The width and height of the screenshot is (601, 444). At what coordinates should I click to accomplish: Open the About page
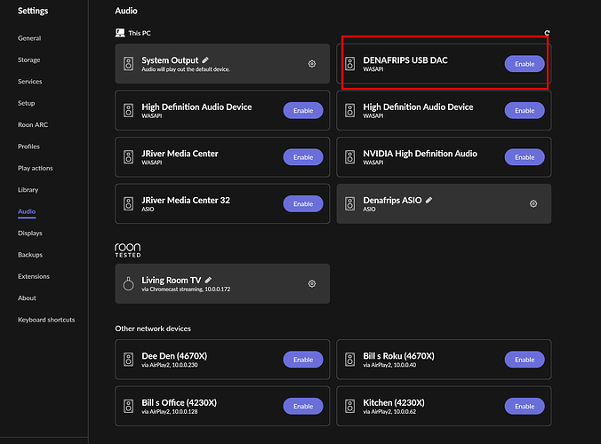(27, 298)
